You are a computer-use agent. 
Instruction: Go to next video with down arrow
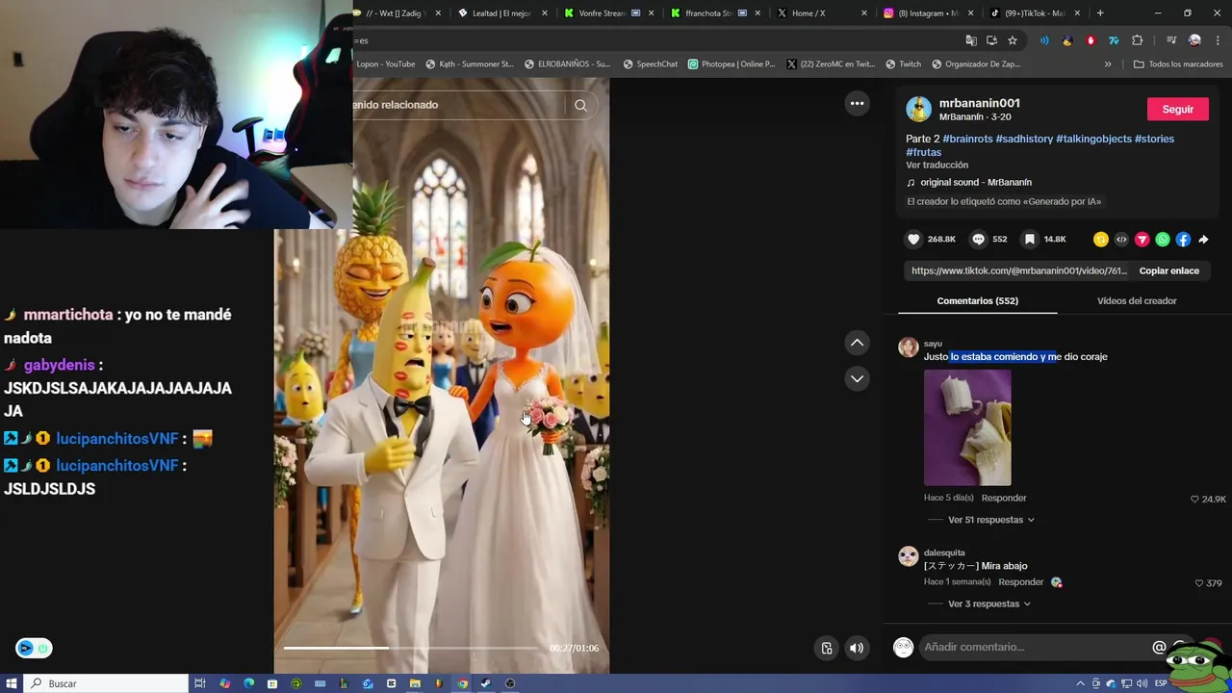(x=857, y=379)
